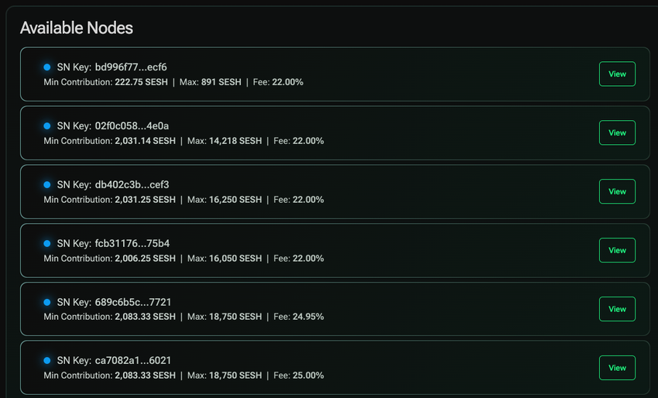Click Min Contribution 2,006.25 SESH line

click(183, 259)
